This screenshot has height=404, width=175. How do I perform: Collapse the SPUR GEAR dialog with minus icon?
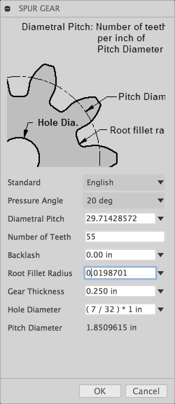coord(8,9)
